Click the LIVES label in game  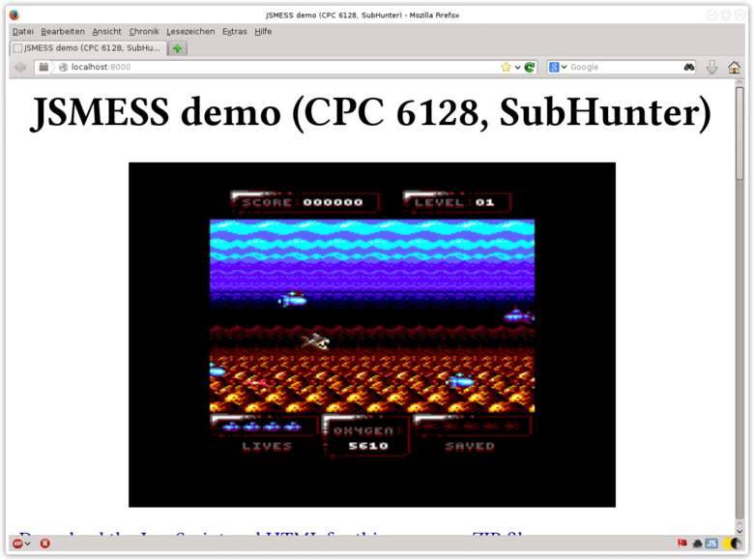pos(267,447)
